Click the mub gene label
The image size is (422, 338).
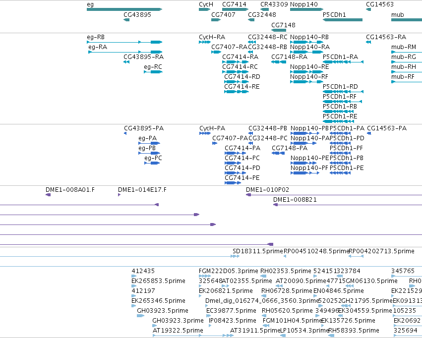pos(398,15)
